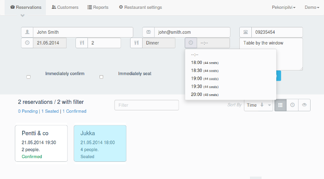This screenshot has width=324, height=179.
Task: Open Pentti & co reservation card
Action: pos(41,143)
